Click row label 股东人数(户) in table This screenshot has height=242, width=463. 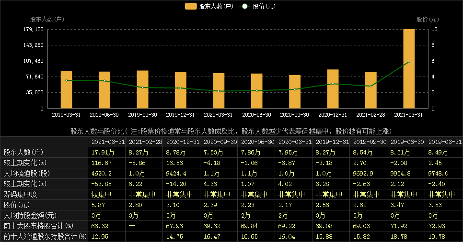click(23, 153)
